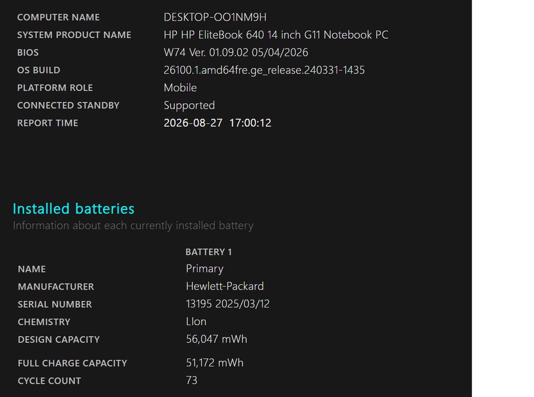The height and width of the screenshot is (397, 534).
Task: Click the 13195 2025/03/12 serial value
Action: tap(228, 304)
